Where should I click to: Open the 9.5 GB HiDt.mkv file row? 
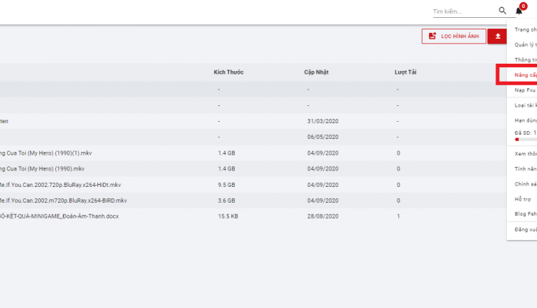click(253, 185)
